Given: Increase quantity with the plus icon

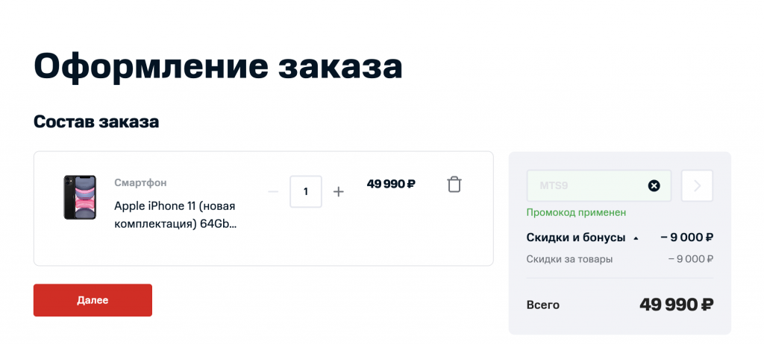Looking at the screenshot, I should tap(338, 191).
